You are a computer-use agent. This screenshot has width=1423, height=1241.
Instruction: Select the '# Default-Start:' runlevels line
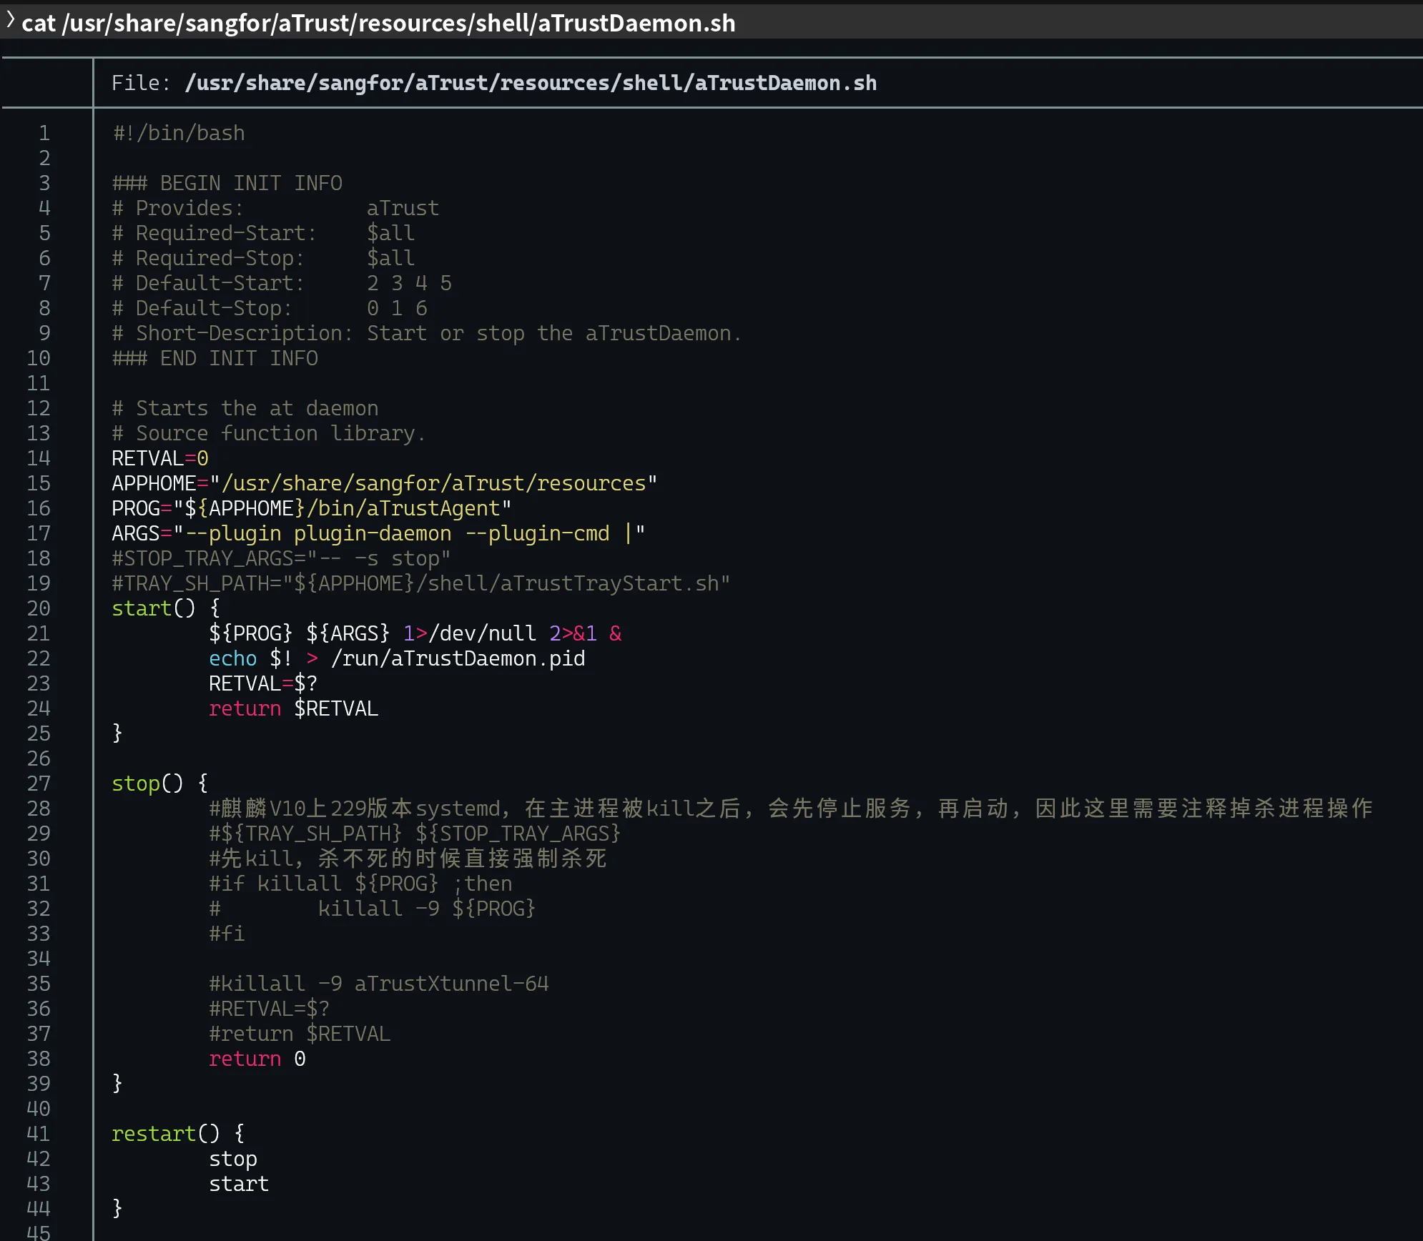(282, 283)
